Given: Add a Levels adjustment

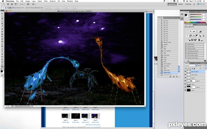Looking at the screenshot, I should coord(194,31).
